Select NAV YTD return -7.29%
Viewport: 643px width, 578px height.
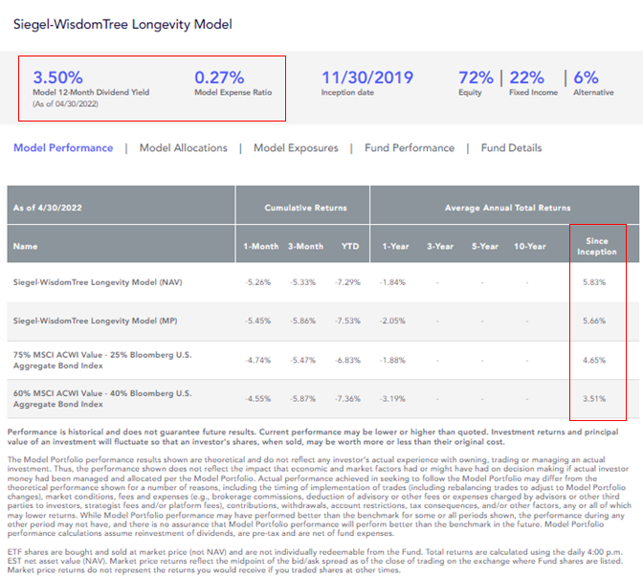(x=347, y=282)
